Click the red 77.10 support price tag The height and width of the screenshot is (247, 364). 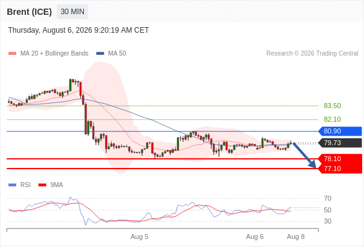[340, 169]
